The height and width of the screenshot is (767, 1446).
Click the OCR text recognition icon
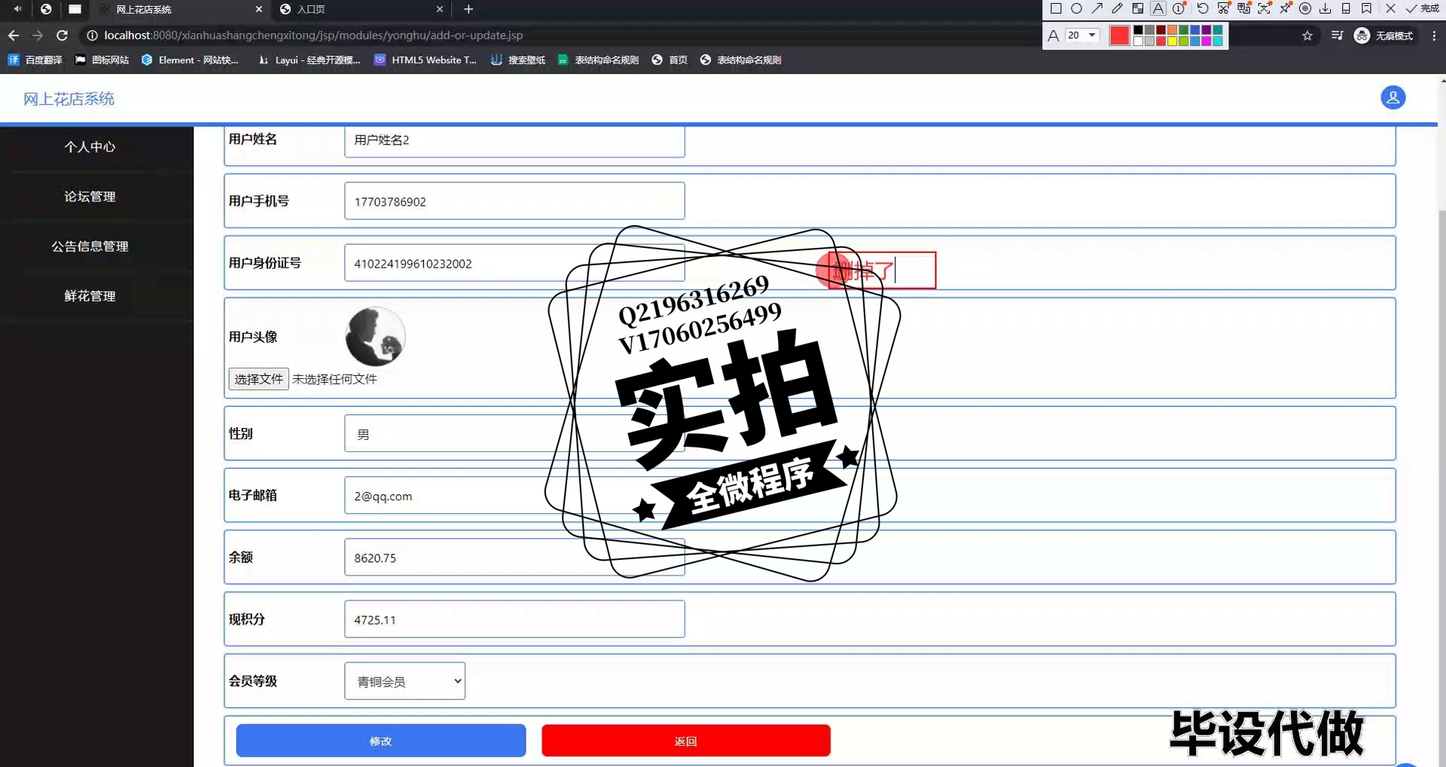(x=1264, y=9)
